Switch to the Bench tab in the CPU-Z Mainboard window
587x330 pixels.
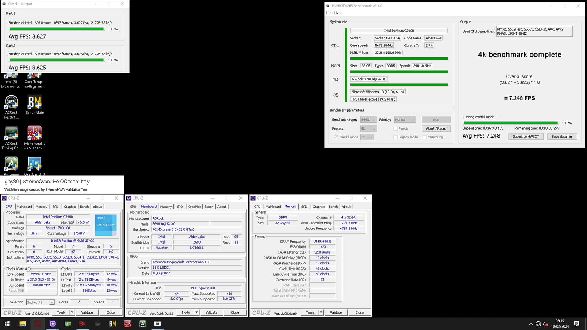coord(209,207)
